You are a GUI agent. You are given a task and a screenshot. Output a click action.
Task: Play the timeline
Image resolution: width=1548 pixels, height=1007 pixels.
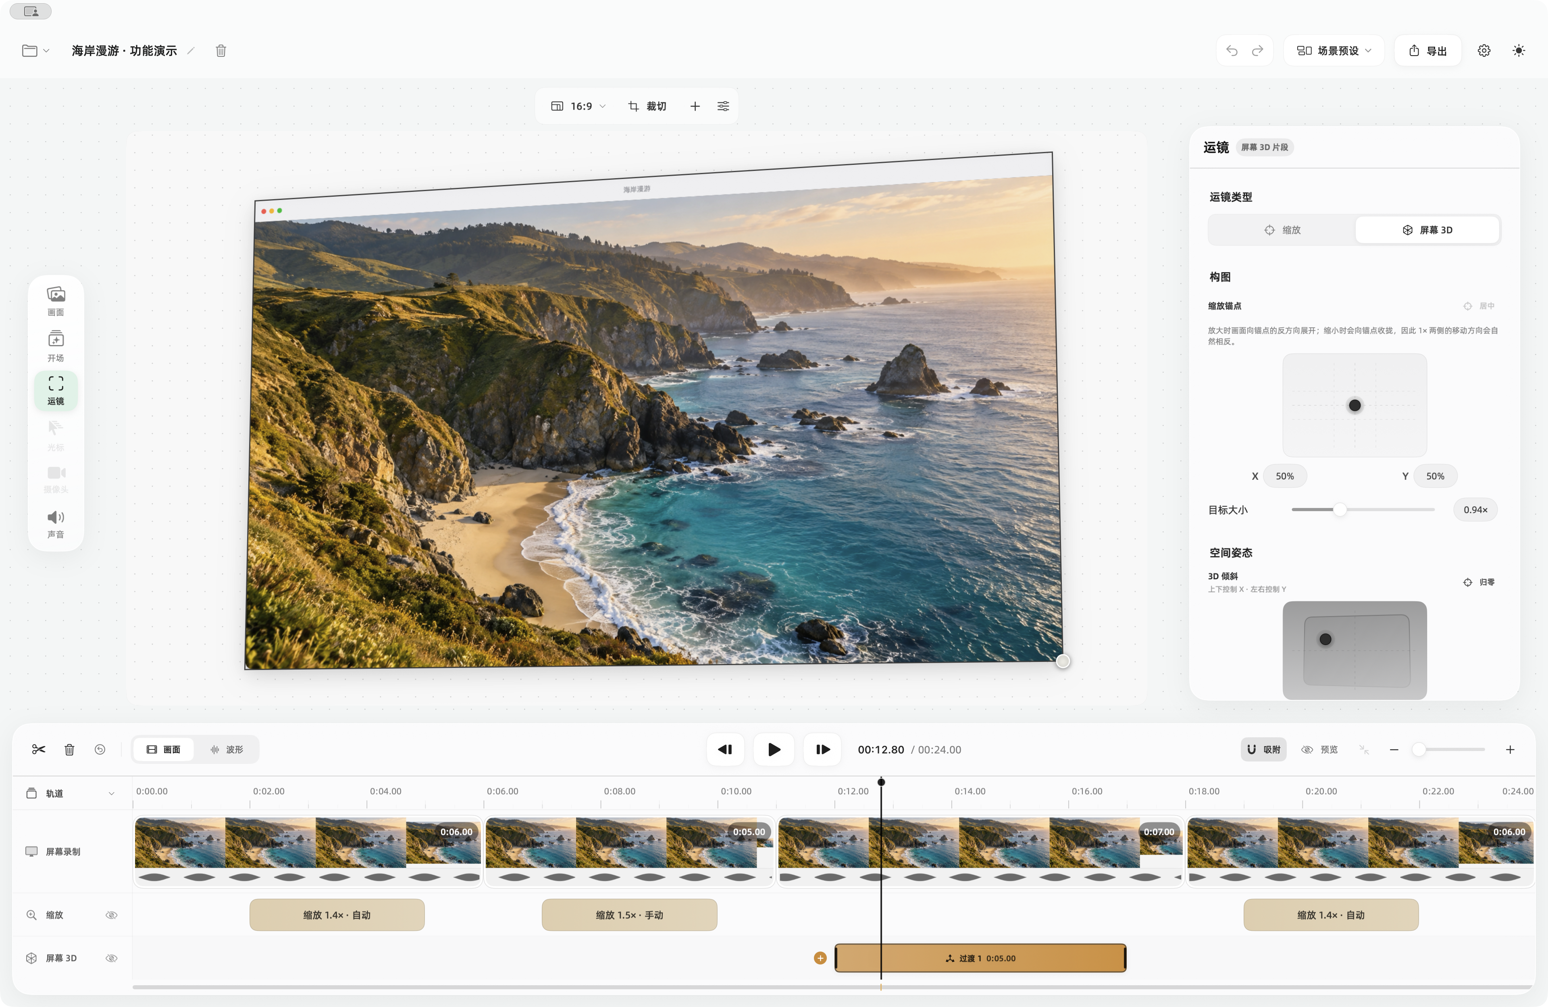pyautogui.click(x=773, y=749)
